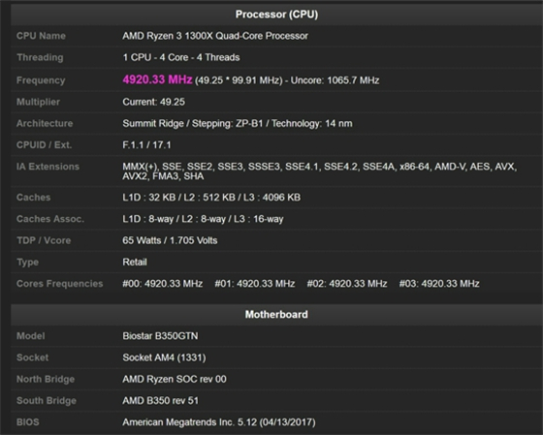Viewport: 543px width, 435px height.
Task: Click the 'North Bridge' row label
Action: pos(46,379)
